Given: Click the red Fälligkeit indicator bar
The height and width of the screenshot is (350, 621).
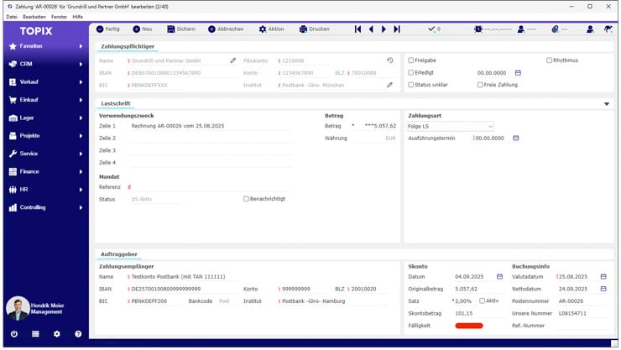Looking at the screenshot, I should pyautogui.click(x=469, y=325).
